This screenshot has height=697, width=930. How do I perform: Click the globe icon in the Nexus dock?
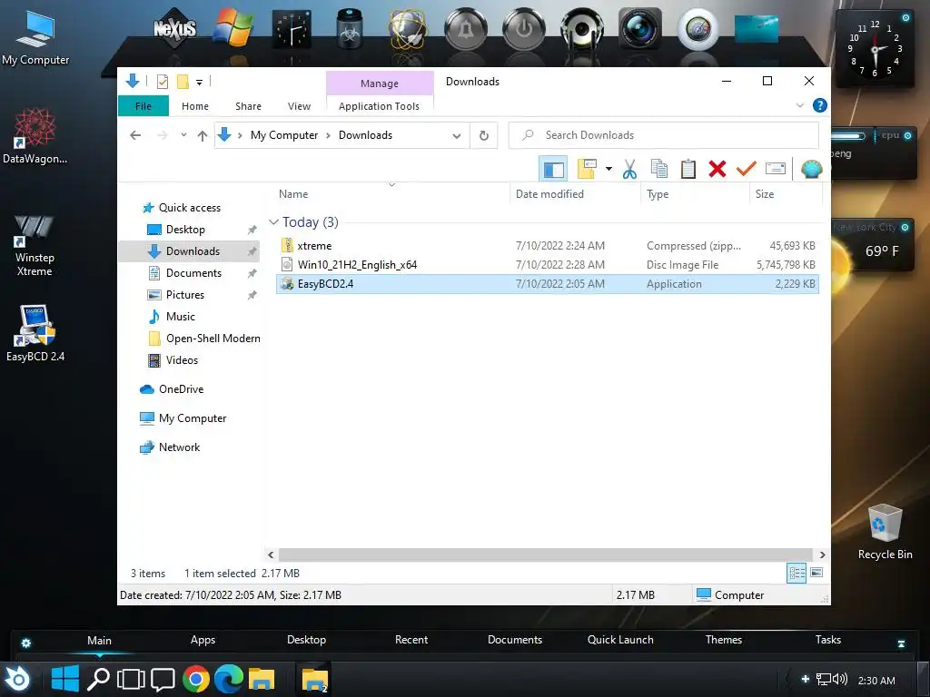click(407, 28)
